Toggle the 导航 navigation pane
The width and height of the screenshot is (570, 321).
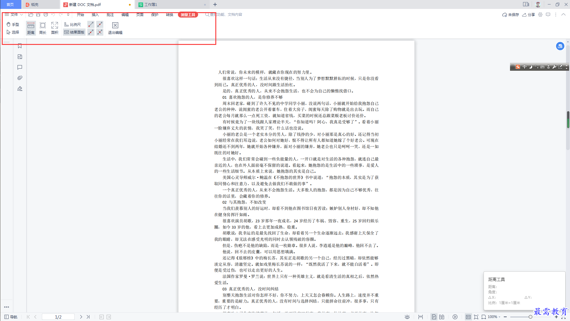(11, 317)
